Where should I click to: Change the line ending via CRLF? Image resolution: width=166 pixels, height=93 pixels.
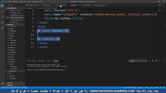point(151,88)
